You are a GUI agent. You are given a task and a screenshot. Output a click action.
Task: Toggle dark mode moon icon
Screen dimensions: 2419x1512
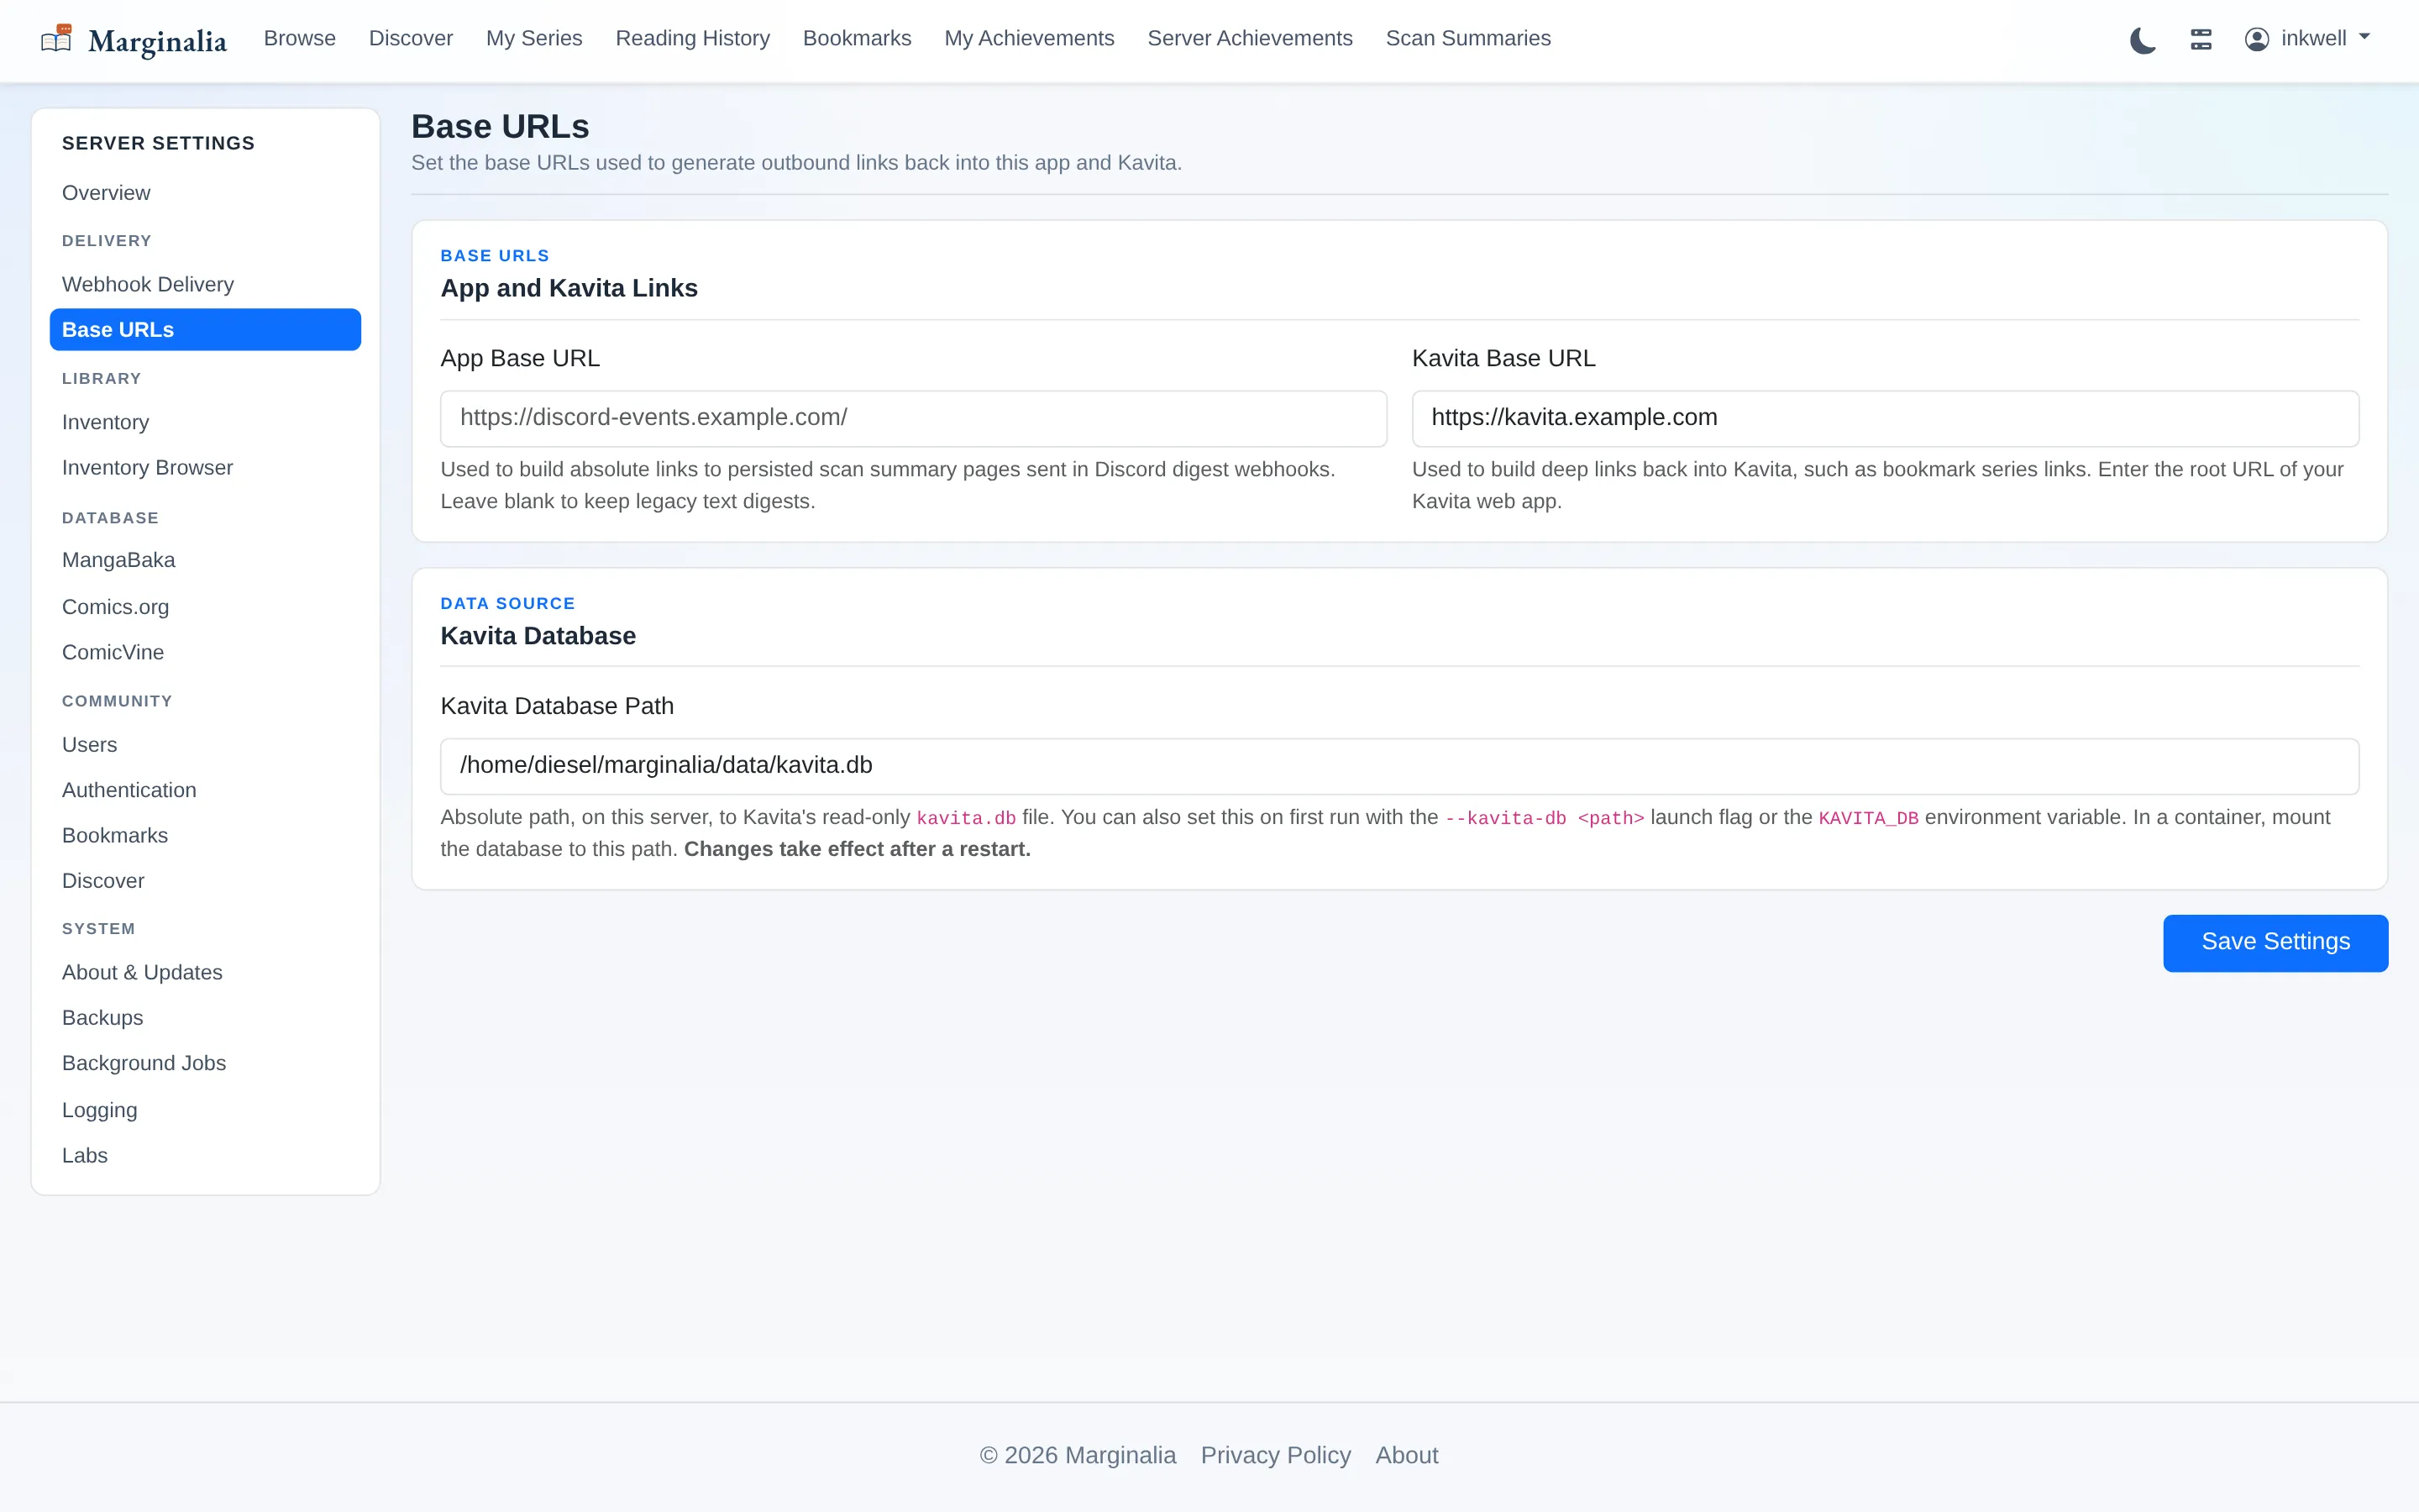pyautogui.click(x=2142, y=40)
